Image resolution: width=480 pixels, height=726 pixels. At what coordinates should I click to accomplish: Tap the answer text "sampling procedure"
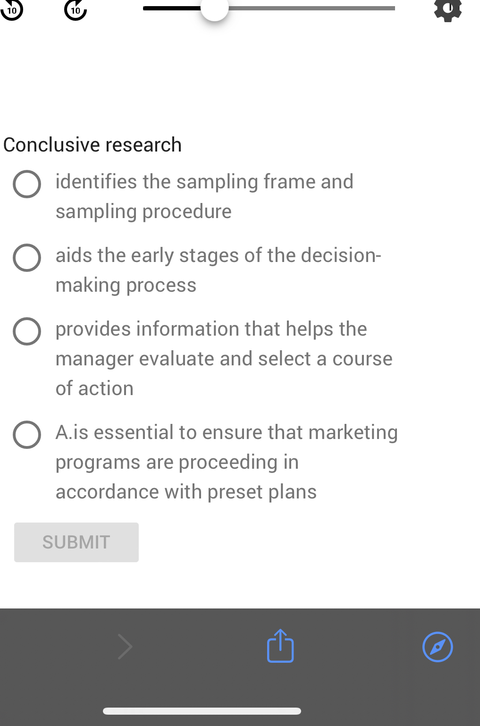[143, 211]
